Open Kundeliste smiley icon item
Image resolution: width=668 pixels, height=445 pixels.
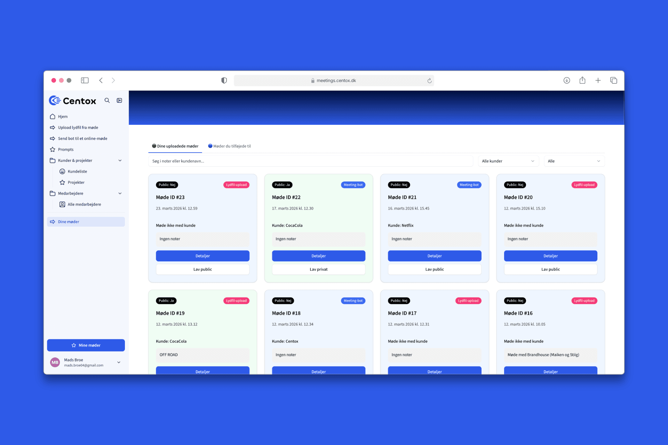[x=62, y=171]
